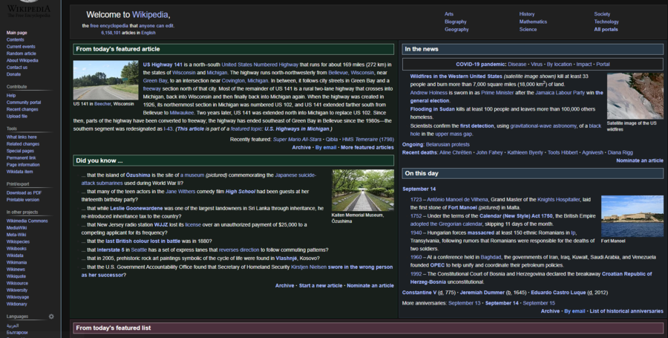Click Start a new article link

tap(321, 285)
